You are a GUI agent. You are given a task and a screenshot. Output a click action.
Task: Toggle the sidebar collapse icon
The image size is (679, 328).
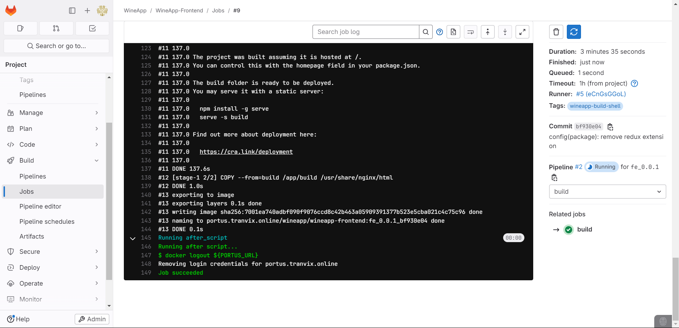click(72, 11)
